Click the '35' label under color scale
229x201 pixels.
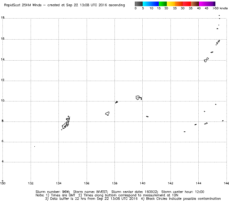(x=191, y=8)
